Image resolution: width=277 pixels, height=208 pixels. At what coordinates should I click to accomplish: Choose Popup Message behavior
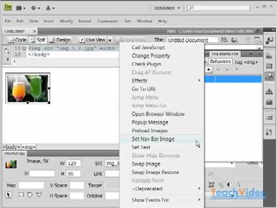click(150, 122)
